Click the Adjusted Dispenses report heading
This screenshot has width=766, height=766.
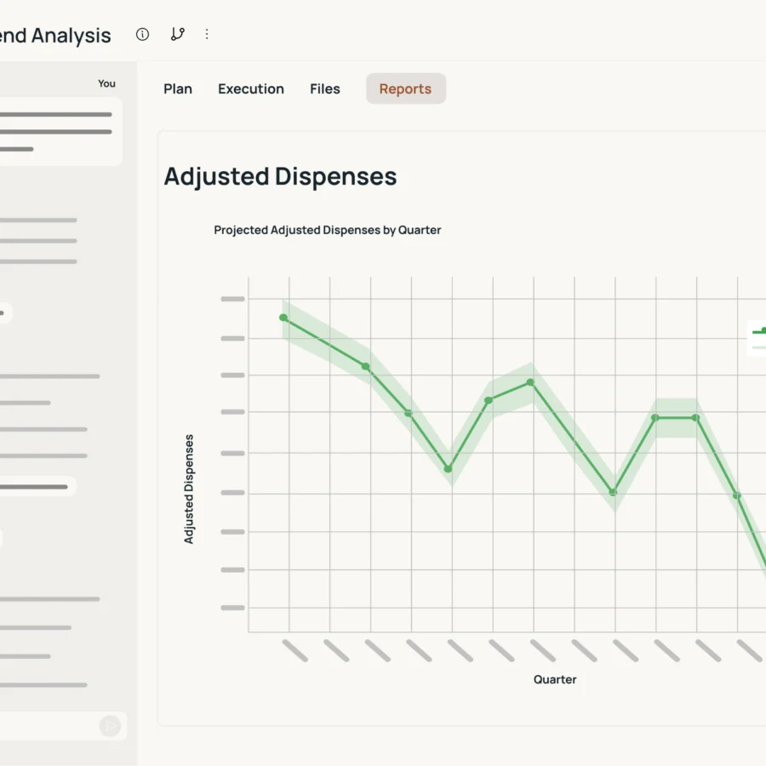[280, 176]
